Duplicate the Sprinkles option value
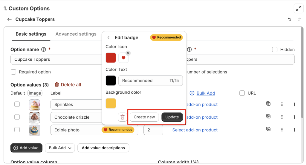This screenshot has height=165, width=306. pos(268,104)
